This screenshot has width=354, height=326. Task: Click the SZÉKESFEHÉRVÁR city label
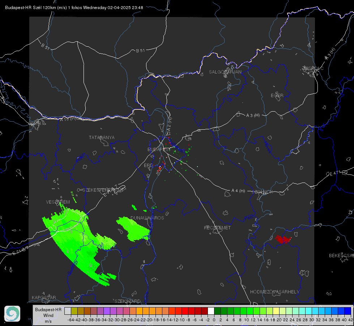pos(103,190)
